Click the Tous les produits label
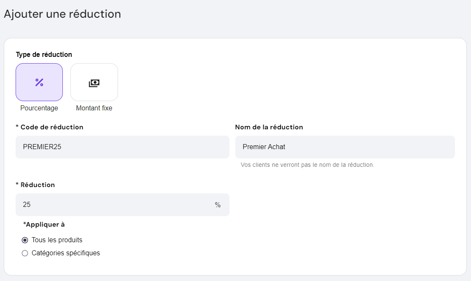This screenshot has width=471, height=281. (57, 240)
